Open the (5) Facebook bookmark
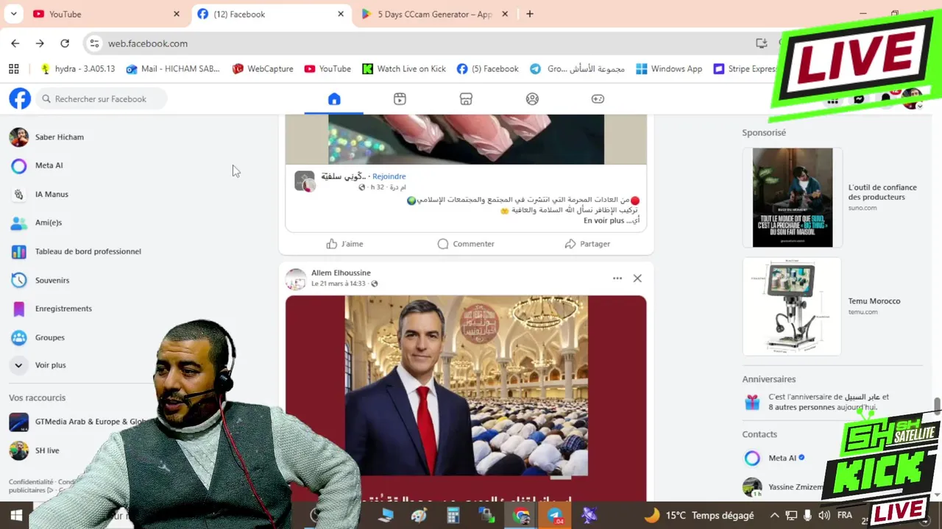The width and height of the screenshot is (942, 529). [x=487, y=68]
